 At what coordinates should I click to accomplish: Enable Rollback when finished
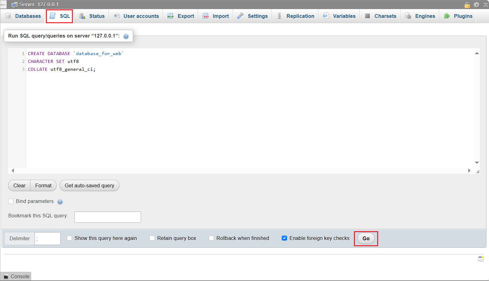click(x=211, y=238)
